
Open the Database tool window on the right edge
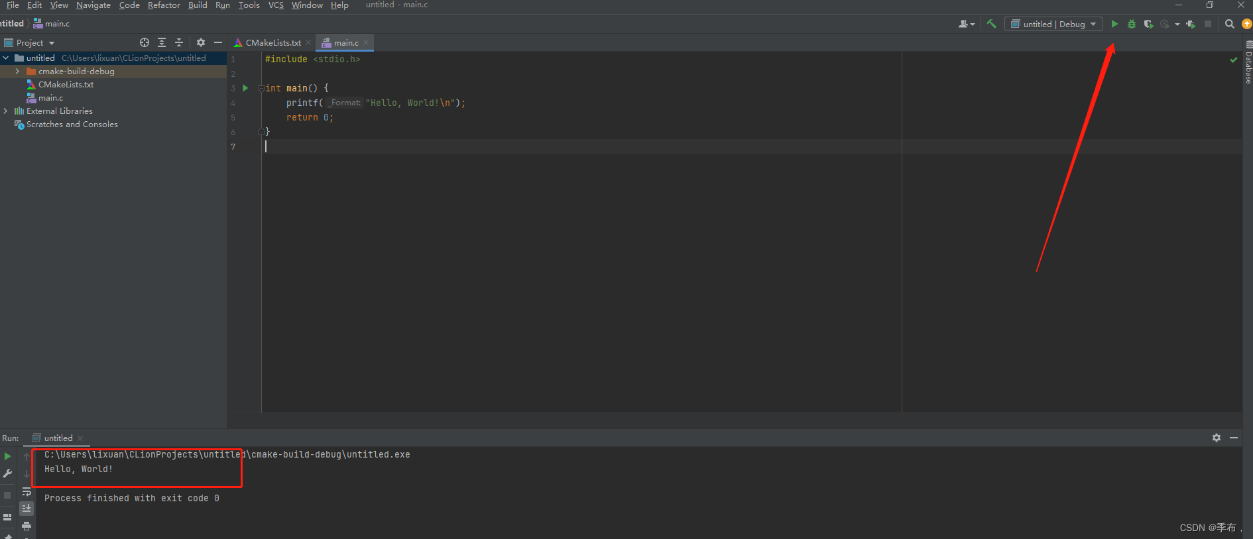[1248, 62]
